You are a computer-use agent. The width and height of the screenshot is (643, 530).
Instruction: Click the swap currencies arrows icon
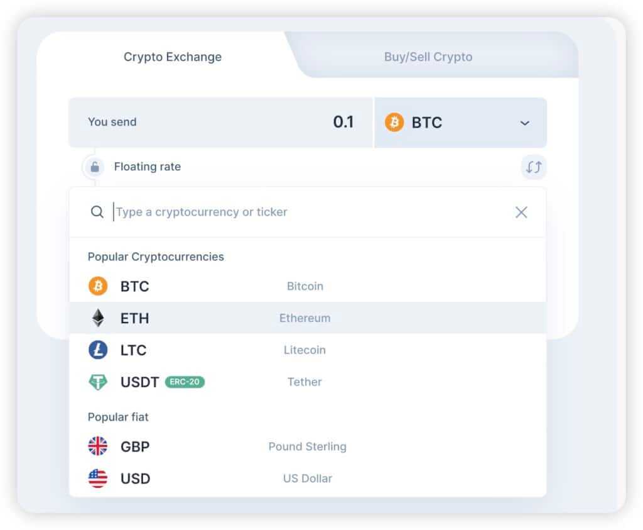(533, 167)
